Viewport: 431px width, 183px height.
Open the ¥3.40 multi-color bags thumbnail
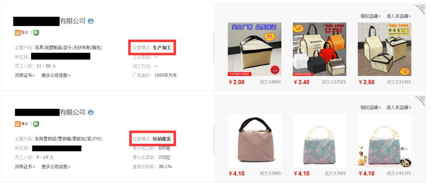pyautogui.click(x=319, y=49)
